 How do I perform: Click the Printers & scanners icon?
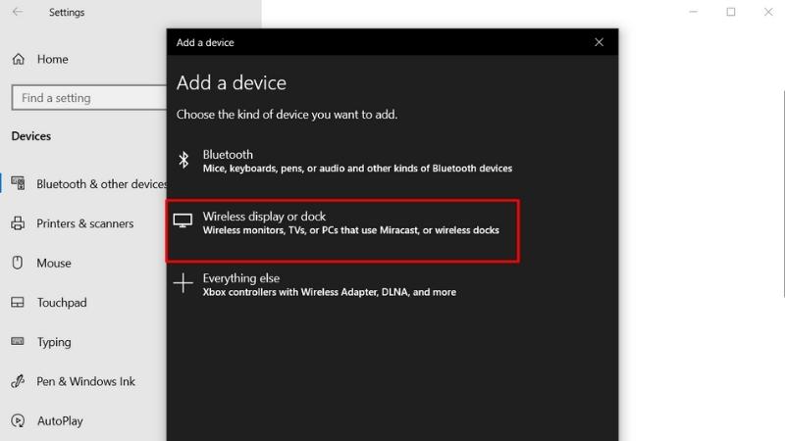click(18, 223)
